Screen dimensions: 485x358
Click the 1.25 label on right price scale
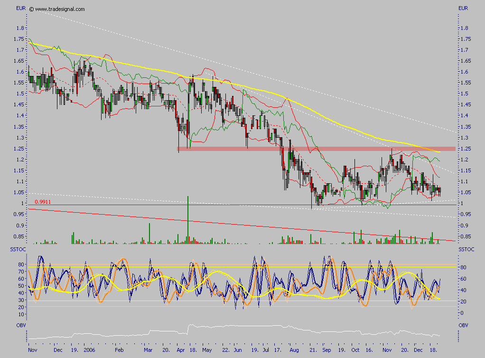(x=466, y=148)
